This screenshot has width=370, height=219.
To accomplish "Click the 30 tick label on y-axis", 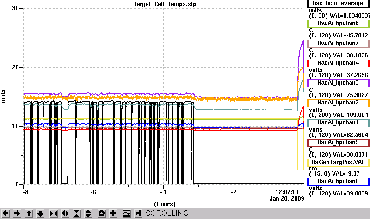I will 15,8.
